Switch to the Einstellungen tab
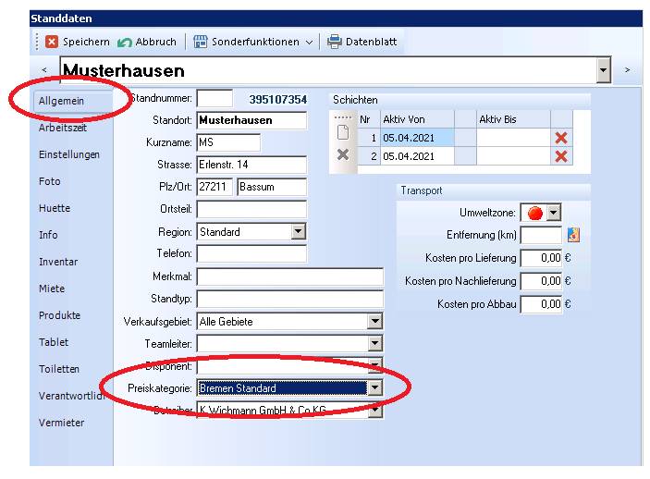This screenshot has height=479, width=650. pyautogui.click(x=69, y=154)
